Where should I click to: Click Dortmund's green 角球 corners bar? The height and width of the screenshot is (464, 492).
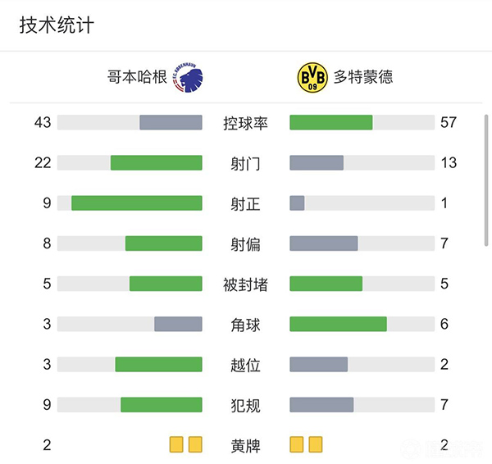click(338, 324)
